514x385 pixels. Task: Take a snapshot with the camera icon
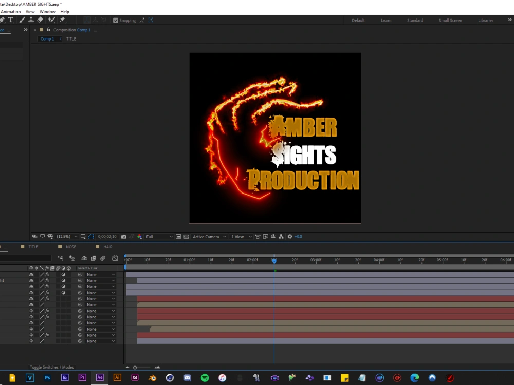click(123, 236)
